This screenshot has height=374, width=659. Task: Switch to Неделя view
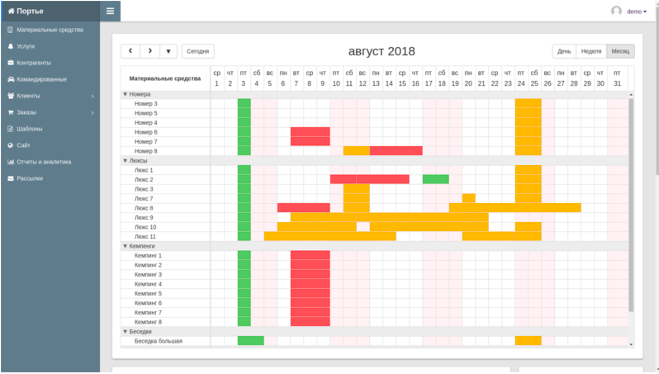(x=591, y=51)
